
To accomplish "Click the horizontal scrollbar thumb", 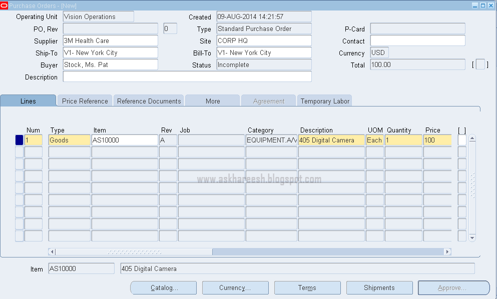I will pos(134,252).
